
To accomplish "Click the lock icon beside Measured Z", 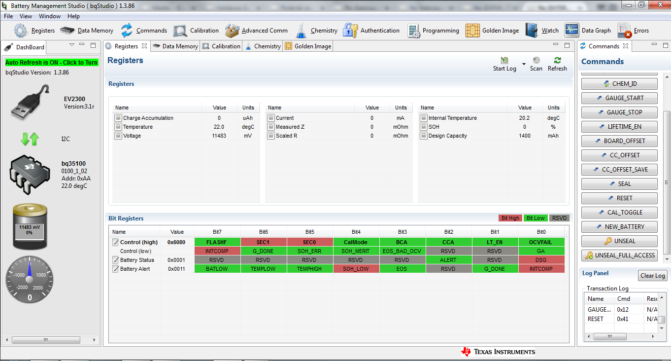I will click(271, 127).
